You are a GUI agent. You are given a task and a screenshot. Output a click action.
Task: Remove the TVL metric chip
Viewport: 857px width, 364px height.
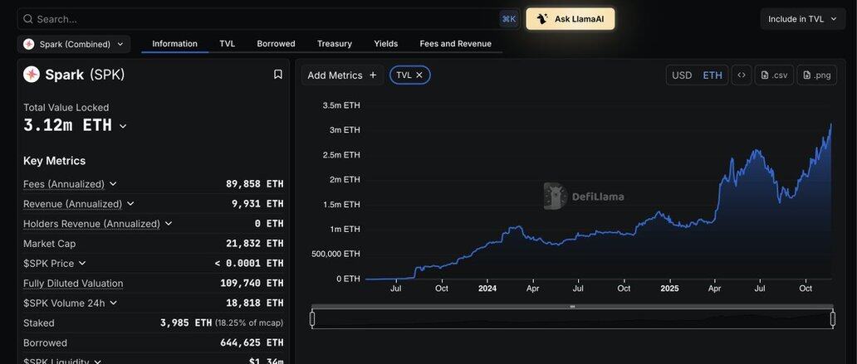point(419,75)
